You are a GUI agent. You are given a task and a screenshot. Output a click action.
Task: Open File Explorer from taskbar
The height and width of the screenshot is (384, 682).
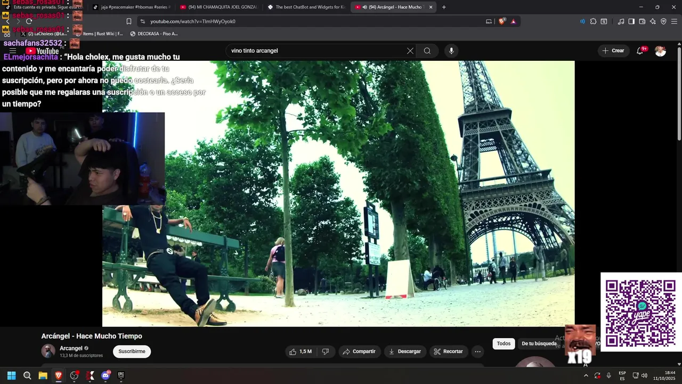coord(43,375)
